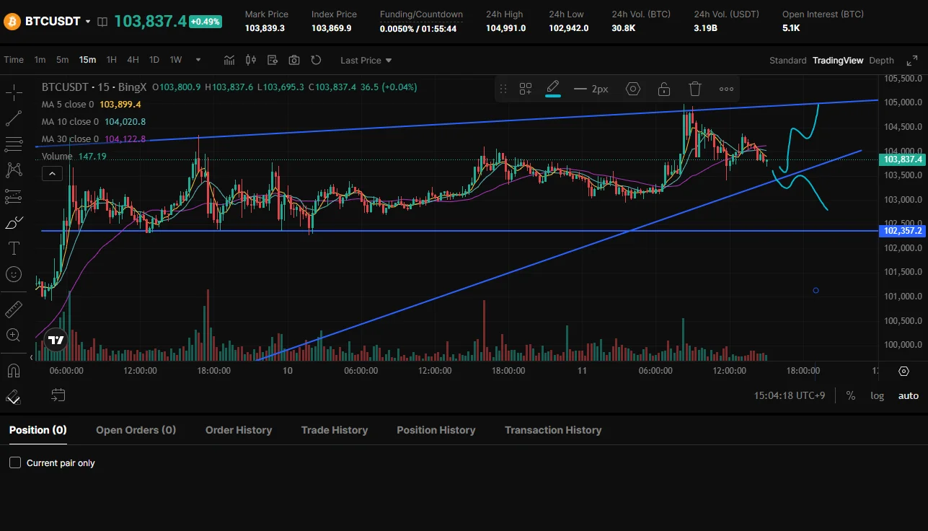Image resolution: width=928 pixels, height=531 pixels.
Task: Open the indicators menu icon
Action: click(229, 60)
